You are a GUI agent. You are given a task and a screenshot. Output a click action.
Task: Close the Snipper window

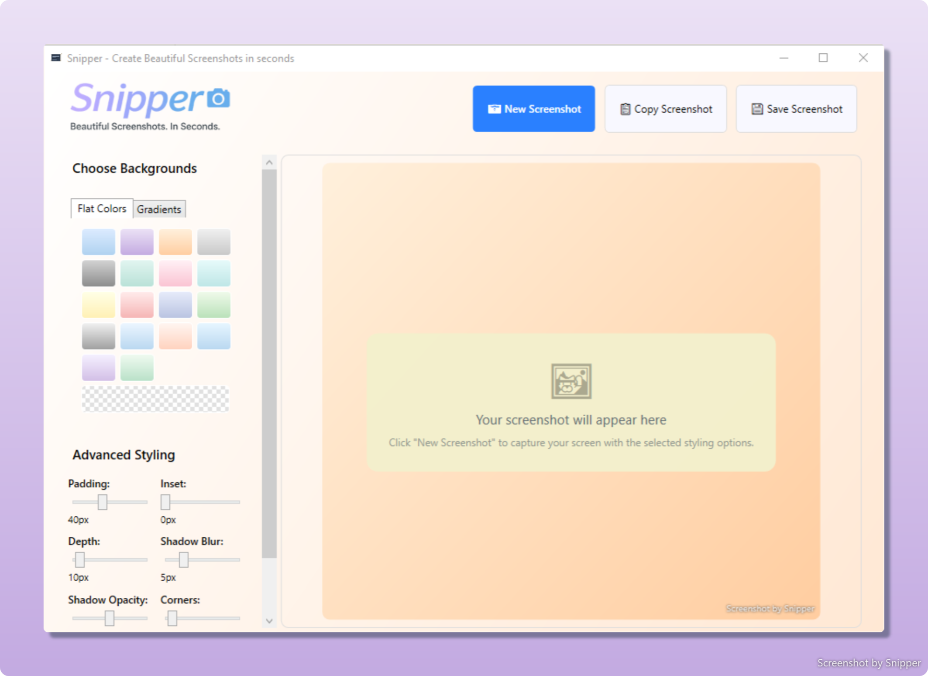coord(863,58)
